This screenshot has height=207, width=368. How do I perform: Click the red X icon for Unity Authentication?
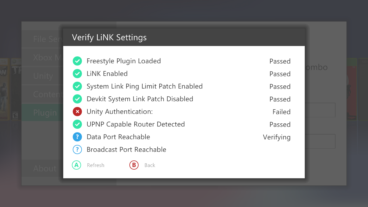[x=77, y=112]
